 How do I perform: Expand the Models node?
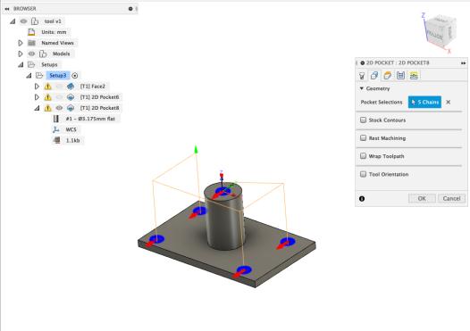tap(21, 54)
